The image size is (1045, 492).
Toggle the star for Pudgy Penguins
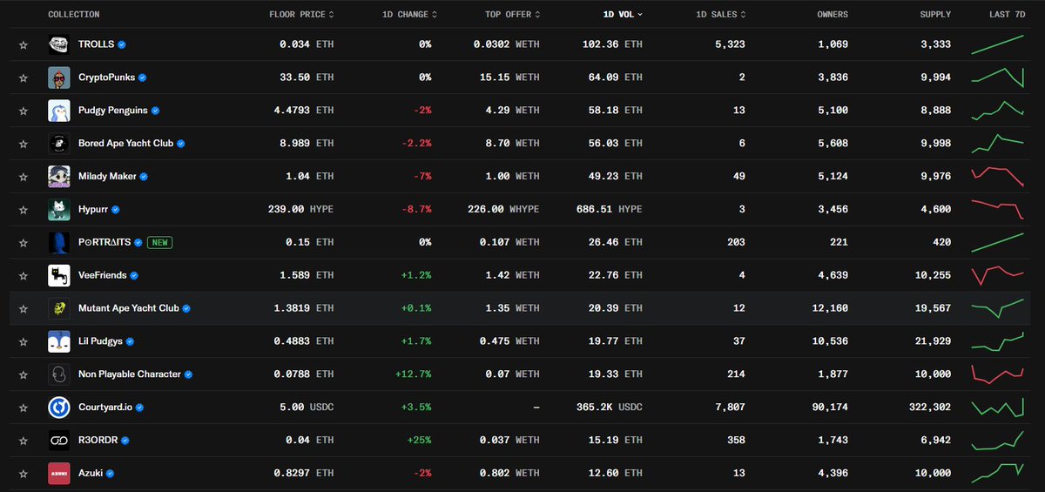click(24, 111)
